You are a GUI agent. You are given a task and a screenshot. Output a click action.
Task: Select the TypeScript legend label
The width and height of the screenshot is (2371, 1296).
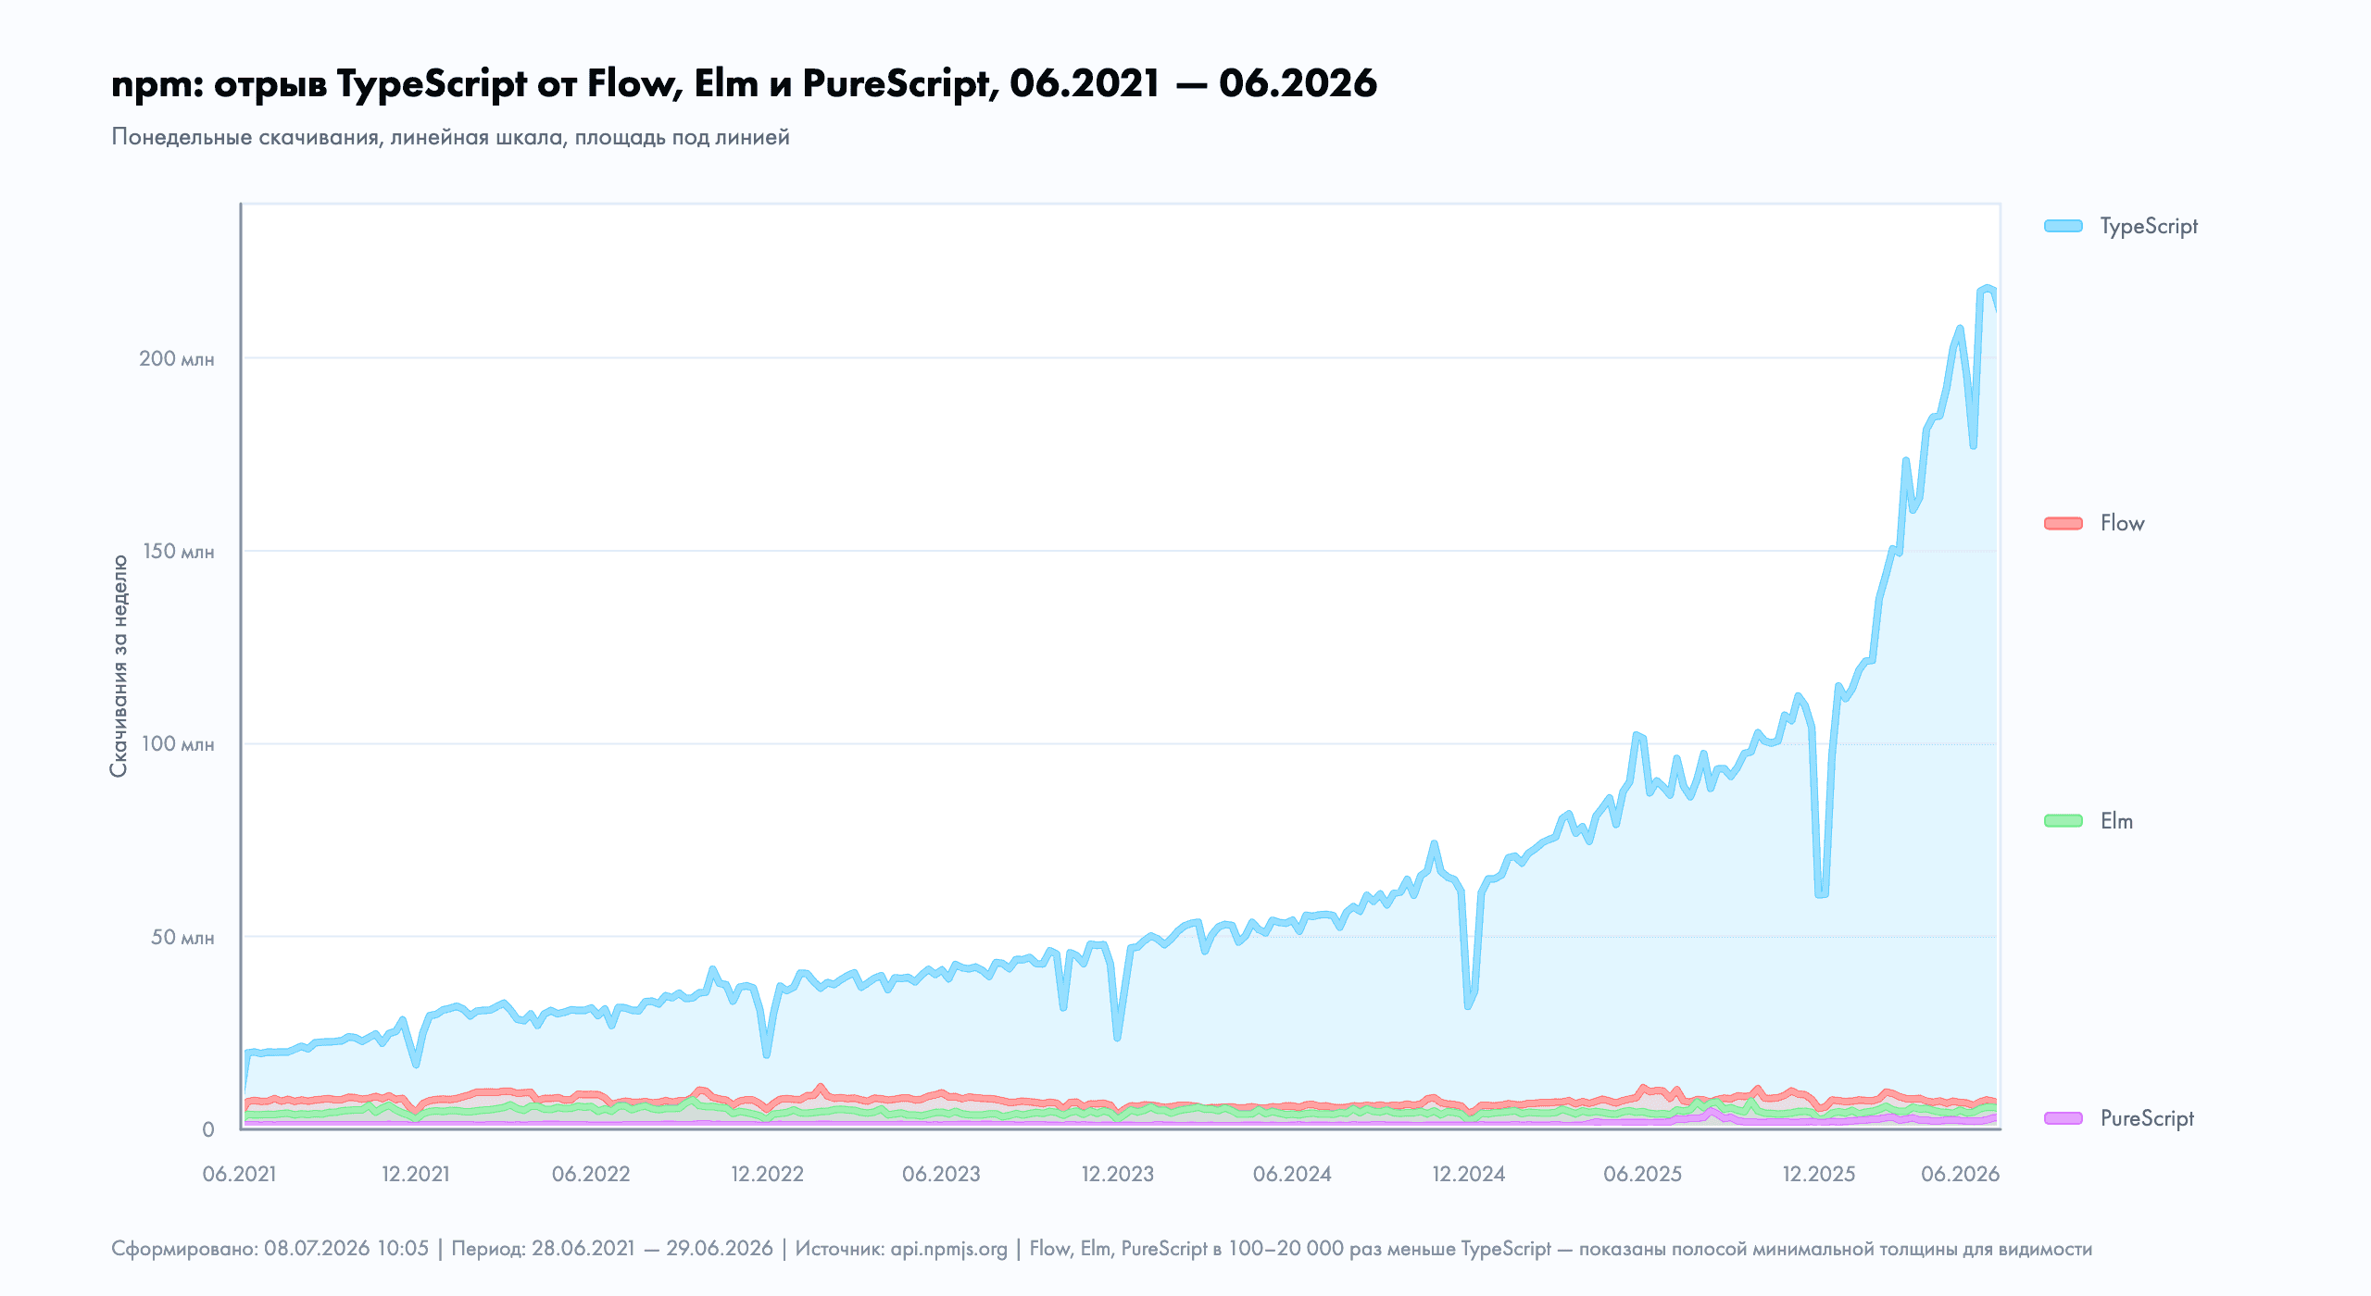[2149, 227]
